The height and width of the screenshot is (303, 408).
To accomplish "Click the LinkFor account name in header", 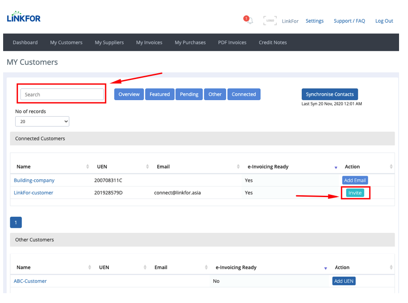I will tap(290, 21).
